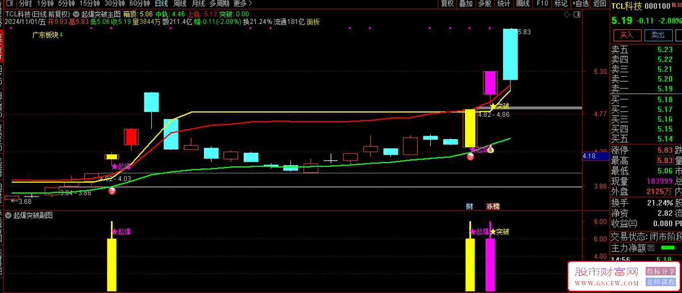Click the 买一 5.18 order book row
This screenshot has width=682, height=293.
click(x=646, y=100)
